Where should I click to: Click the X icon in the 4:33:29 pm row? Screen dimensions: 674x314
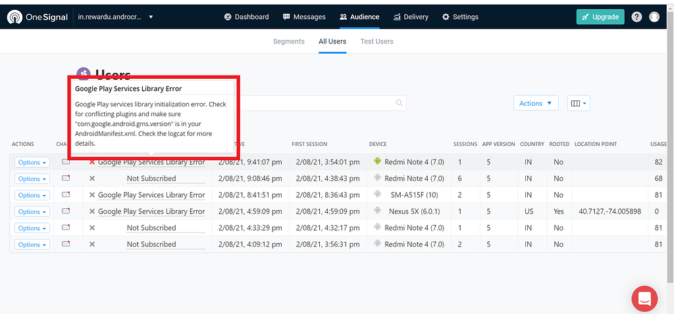click(92, 228)
